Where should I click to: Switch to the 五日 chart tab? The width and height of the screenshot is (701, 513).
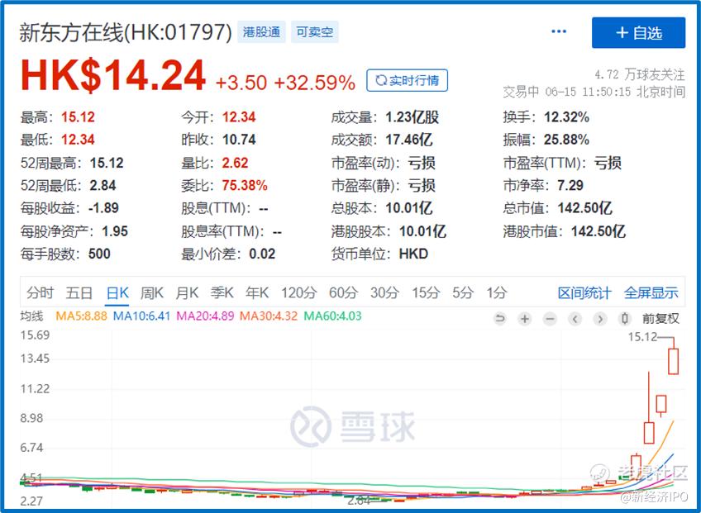(79, 293)
